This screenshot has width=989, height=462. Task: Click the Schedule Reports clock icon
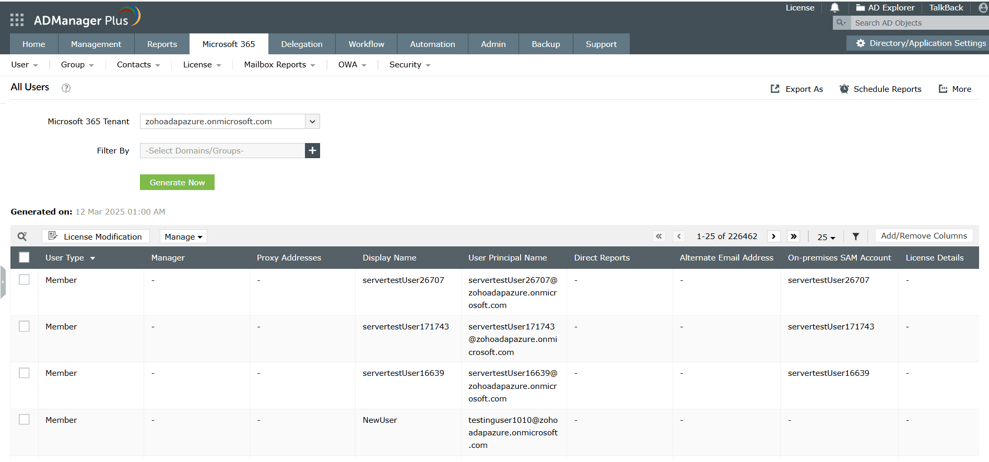click(x=844, y=89)
